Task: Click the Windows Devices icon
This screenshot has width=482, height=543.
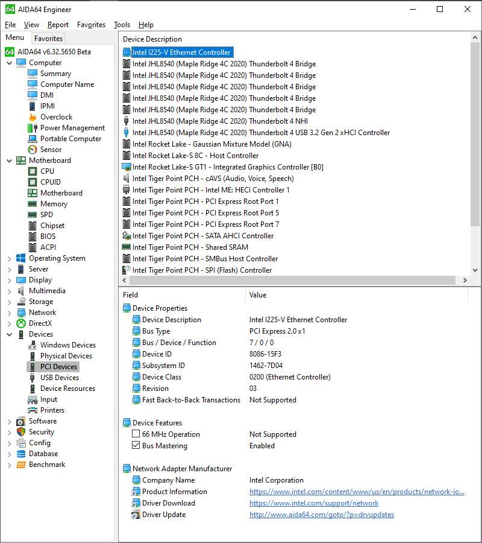Action: coord(33,345)
